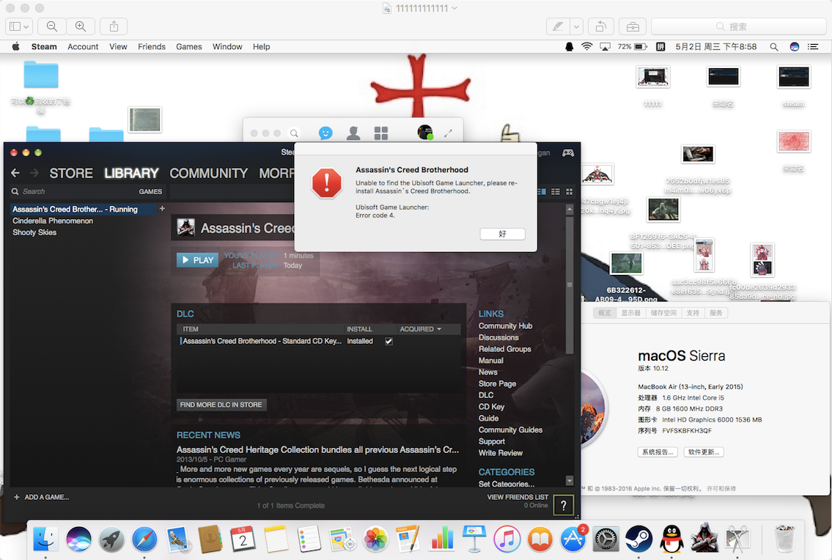This screenshot has width=832, height=560.
Task: Zoom in using Preview toolbar
Action: 81,26
